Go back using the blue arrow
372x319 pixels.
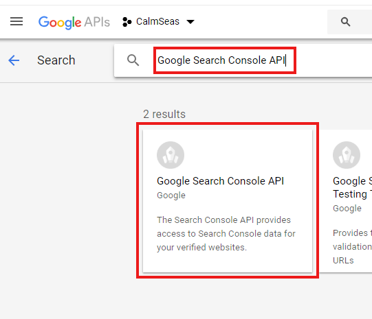[14, 60]
